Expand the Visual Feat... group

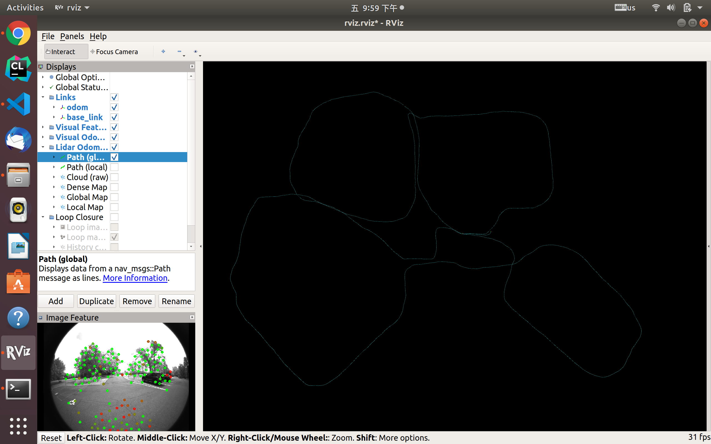click(43, 127)
